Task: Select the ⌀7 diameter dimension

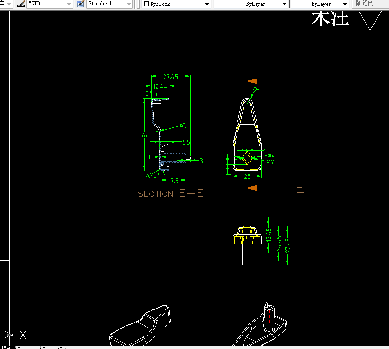Action: click(270, 162)
